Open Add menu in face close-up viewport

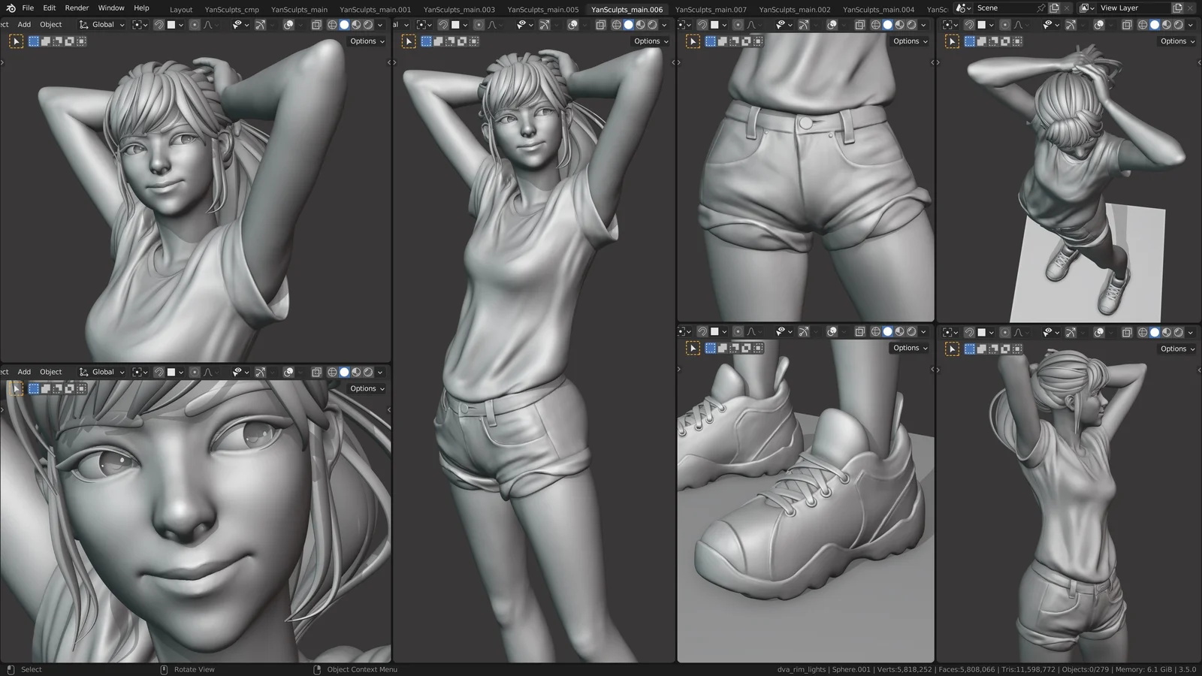click(24, 372)
